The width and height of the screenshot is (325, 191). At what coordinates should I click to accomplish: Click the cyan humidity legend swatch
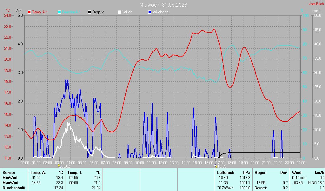60,12
